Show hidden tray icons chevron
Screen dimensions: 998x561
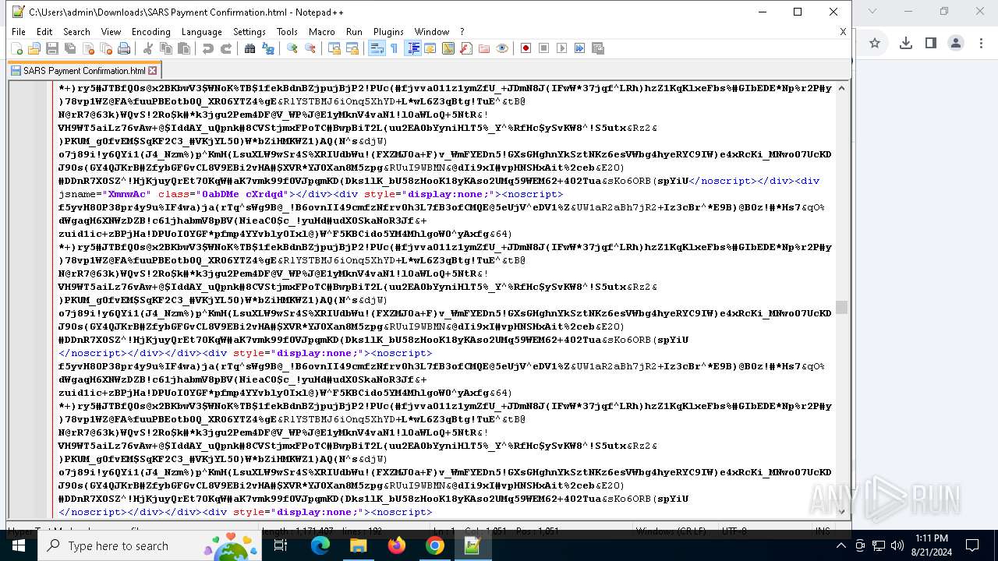pyautogui.click(x=841, y=545)
